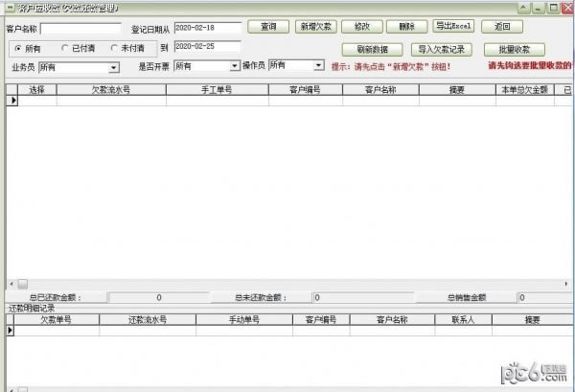This screenshot has height=392, width=575.
Task: Click the 批量收款 button
Action: pos(514,49)
